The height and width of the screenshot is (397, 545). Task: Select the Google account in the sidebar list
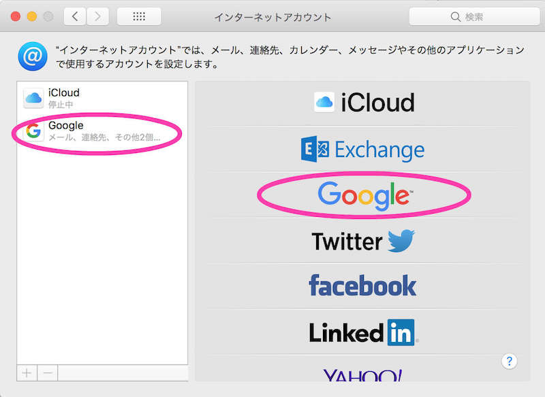(x=102, y=131)
